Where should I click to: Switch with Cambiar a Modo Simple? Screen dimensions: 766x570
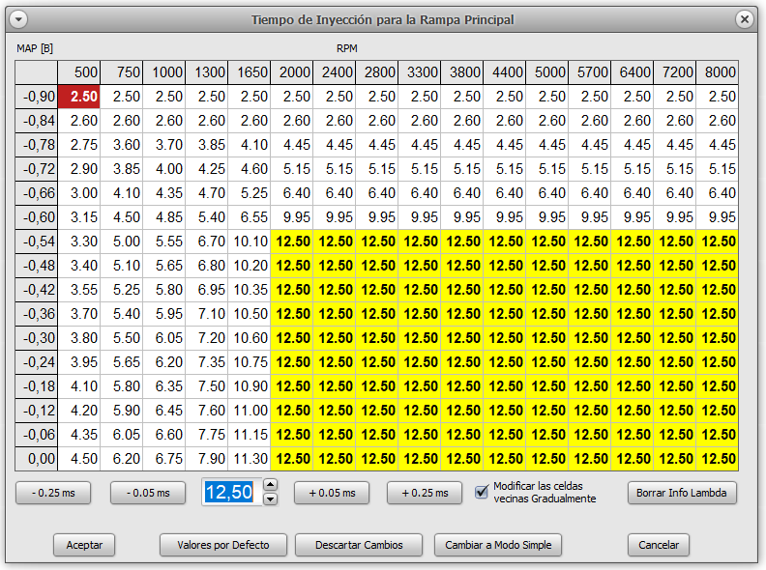click(x=498, y=545)
